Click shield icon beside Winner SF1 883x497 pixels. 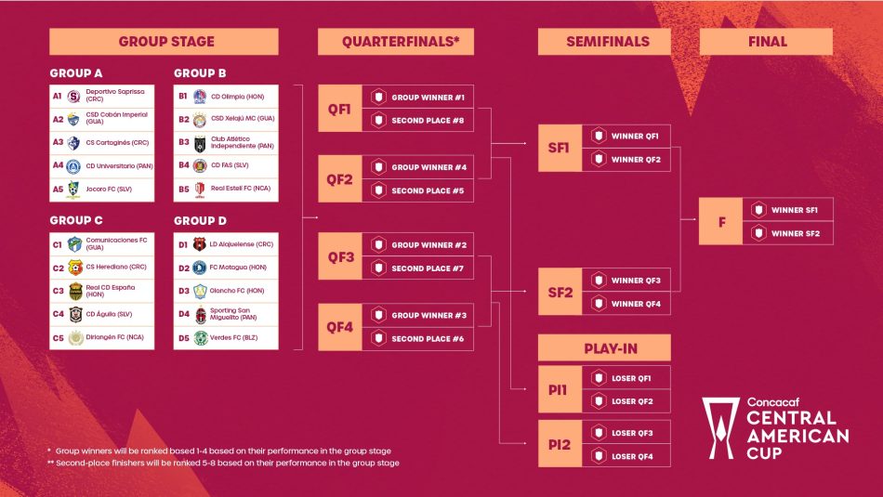pyautogui.click(x=758, y=210)
